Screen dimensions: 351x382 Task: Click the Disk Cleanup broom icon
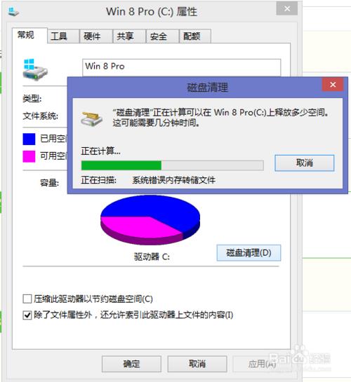point(91,118)
